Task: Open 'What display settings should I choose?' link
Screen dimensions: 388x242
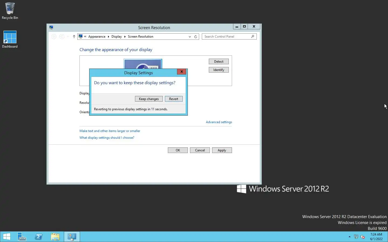Action: pos(107,138)
